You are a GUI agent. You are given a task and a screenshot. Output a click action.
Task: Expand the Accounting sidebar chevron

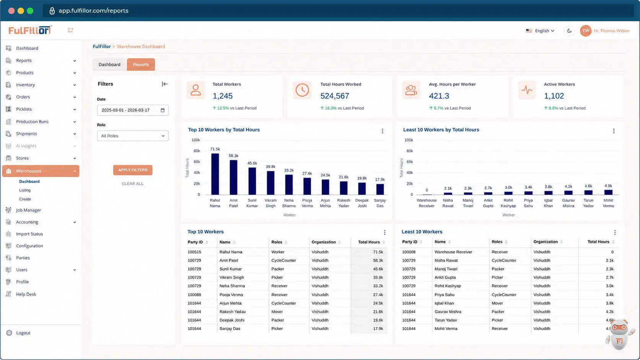[x=75, y=222]
